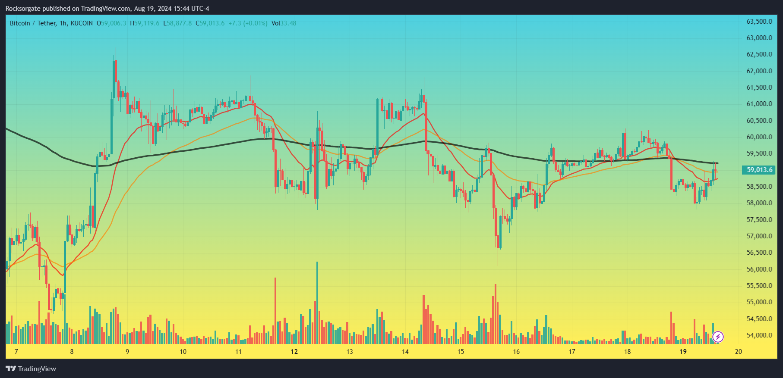Click date label 17 on time axis

[x=572, y=352]
